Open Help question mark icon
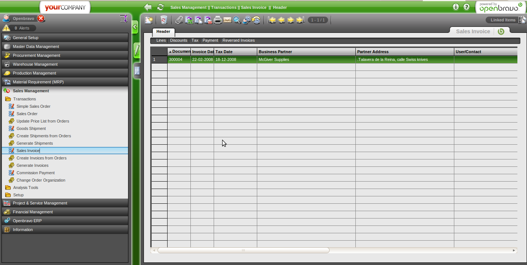 tap(466, 7)
